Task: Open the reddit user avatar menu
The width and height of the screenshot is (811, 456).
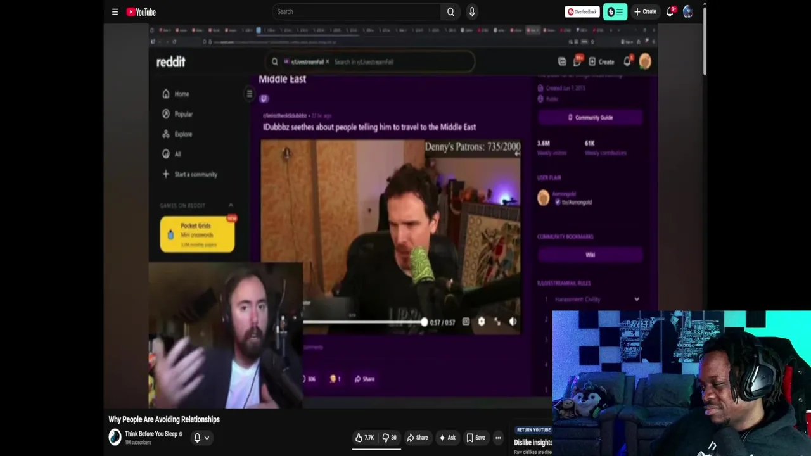Action: click(645, 61)
